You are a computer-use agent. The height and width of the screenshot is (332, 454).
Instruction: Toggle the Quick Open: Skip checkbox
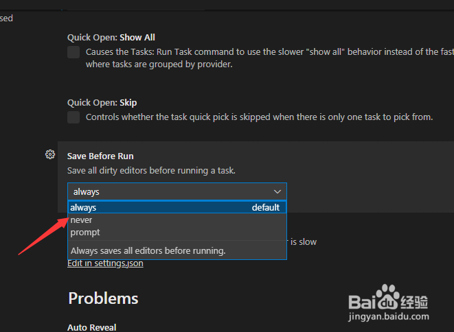[73, 117]
